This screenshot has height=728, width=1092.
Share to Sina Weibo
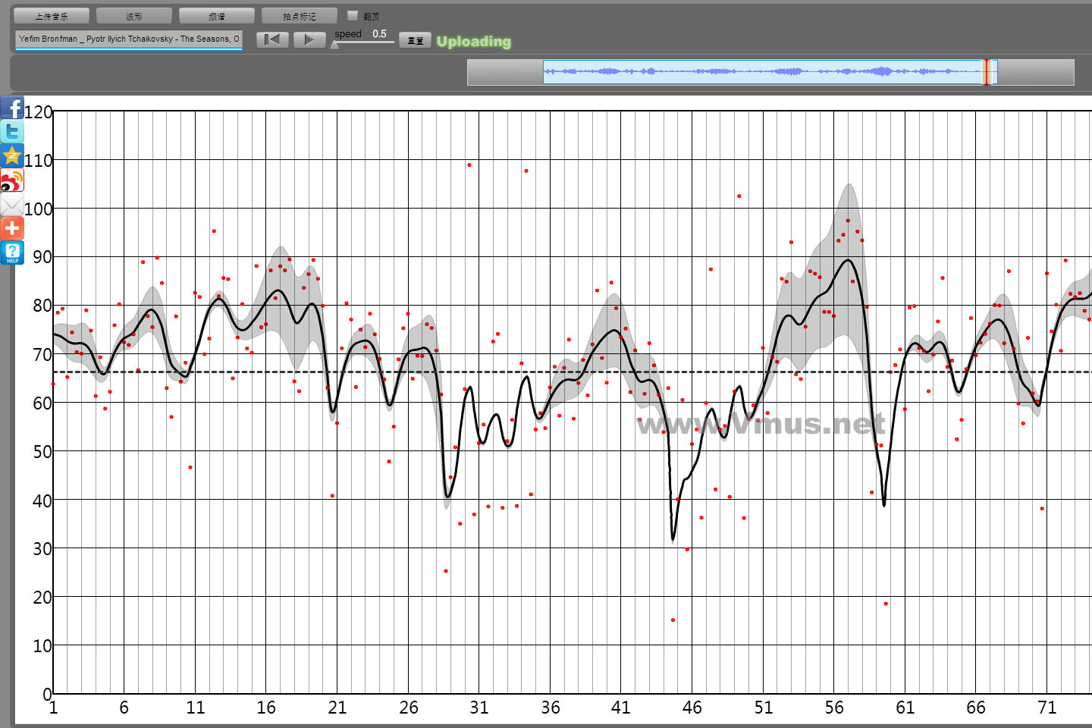coord(12,180)
